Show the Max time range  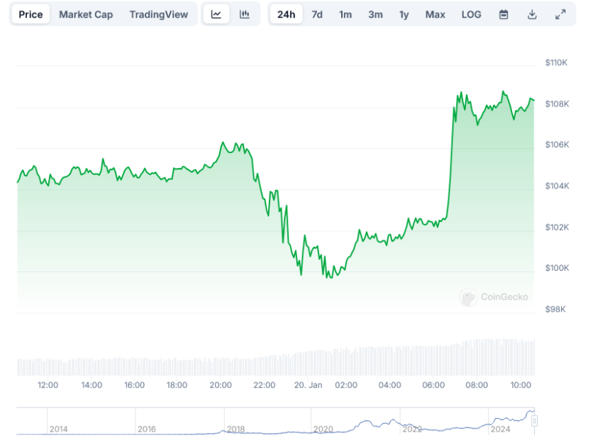pos(436,14)
